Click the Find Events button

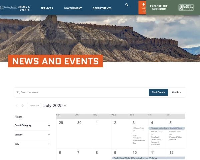tap(158, 92)
